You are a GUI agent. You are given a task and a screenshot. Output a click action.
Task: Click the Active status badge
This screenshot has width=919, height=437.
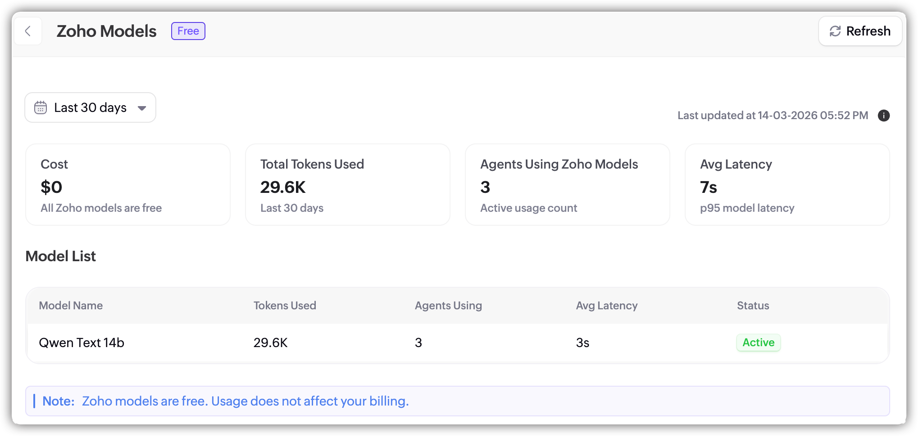tap(758, 343)
